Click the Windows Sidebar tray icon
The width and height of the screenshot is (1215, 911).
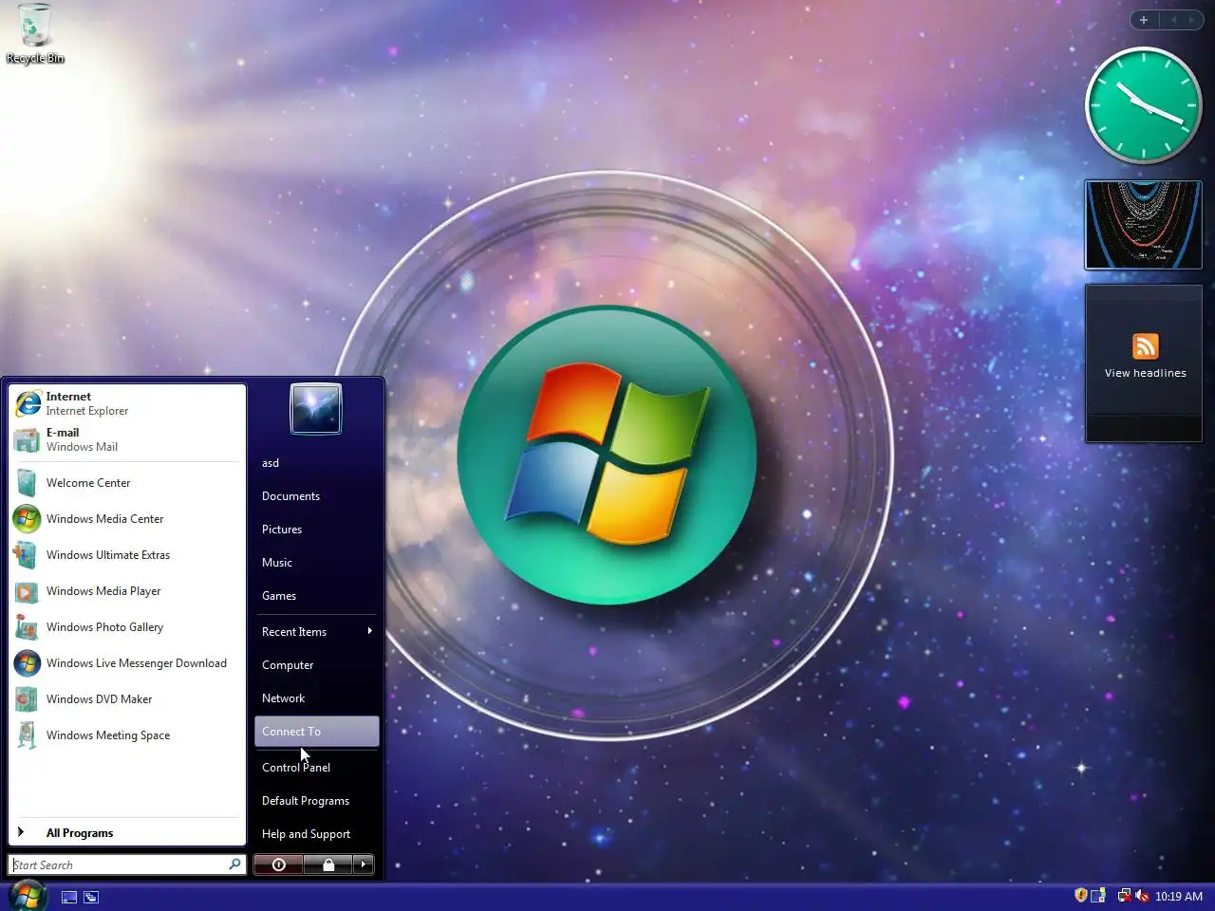(1098, 896)
